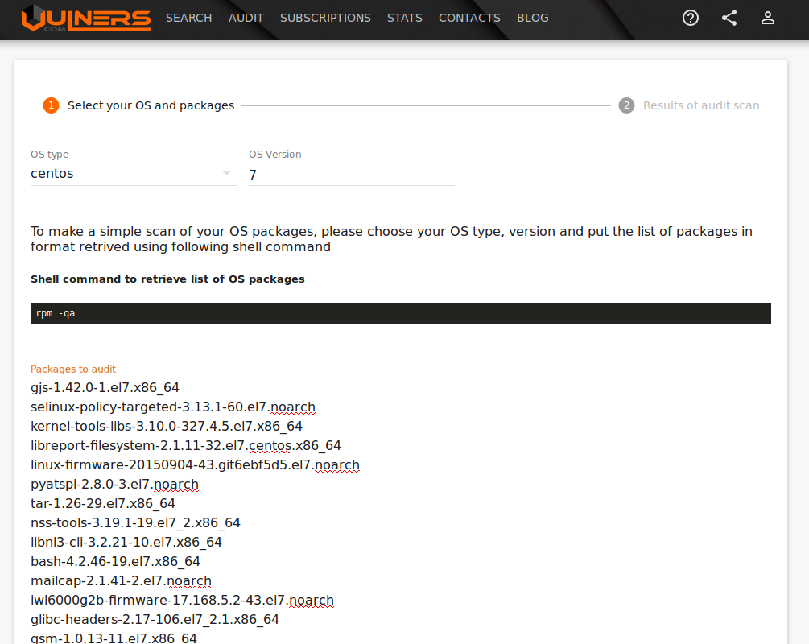Open the Vulners help icon
809x644 pixels.
(x=690, y=17)
